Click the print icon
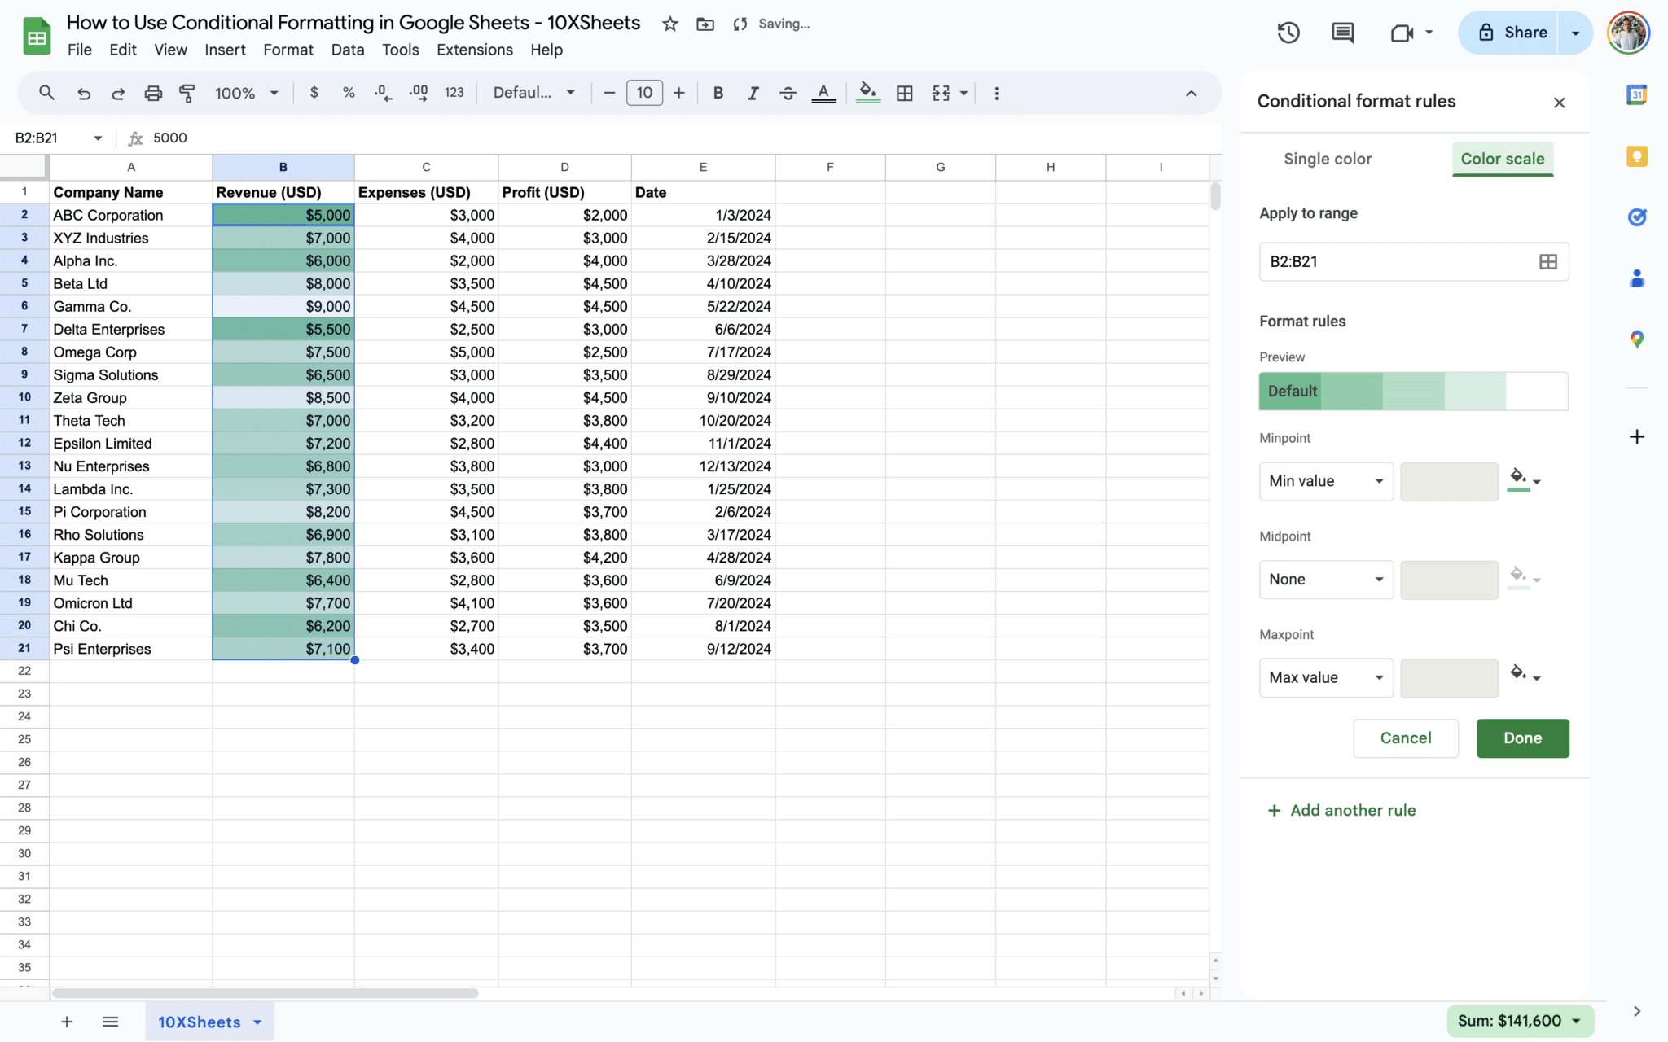1668x1042 pixels. pyautogui.click(x=153, y=93)
